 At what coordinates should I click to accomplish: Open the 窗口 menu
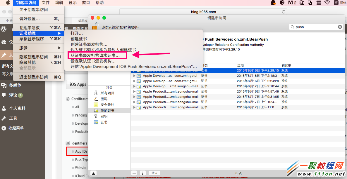(86, 3)
